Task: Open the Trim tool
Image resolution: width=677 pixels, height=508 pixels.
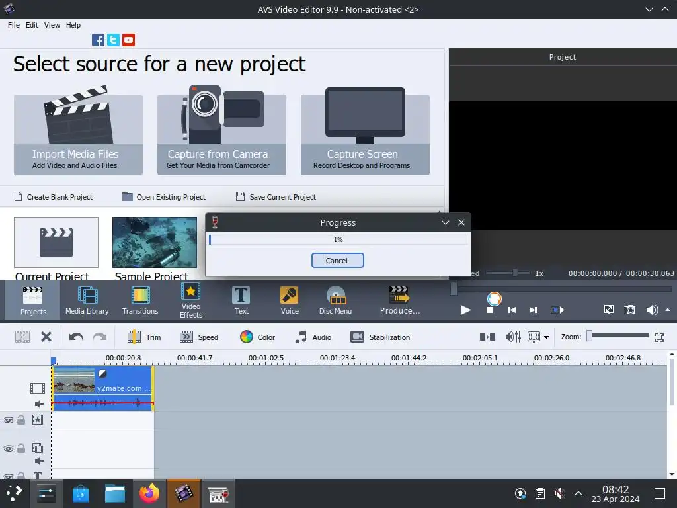Action: [x=144, y=337]
